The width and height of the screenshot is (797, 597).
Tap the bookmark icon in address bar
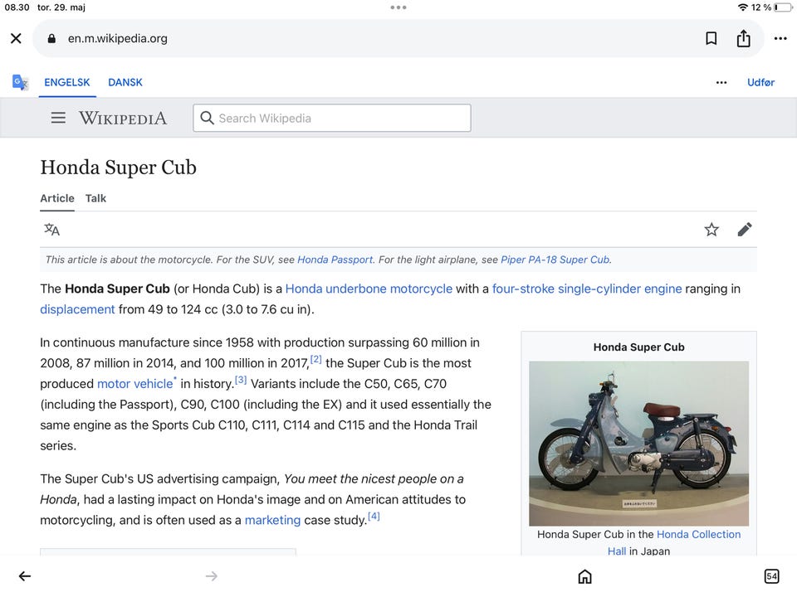pos(711,38)
